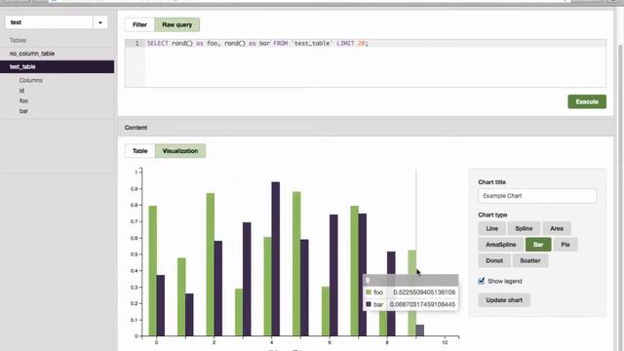The image size is (624, 351).
Task: Run the query with Execute button
Action: [587, 101]
